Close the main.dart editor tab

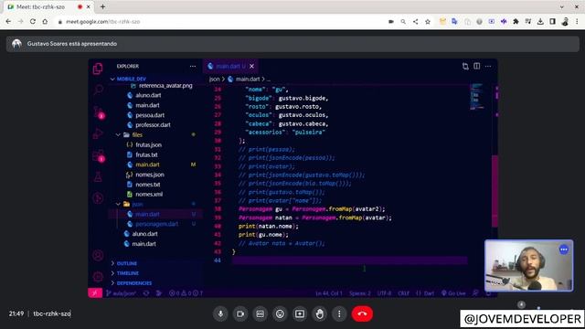point(252,67)
